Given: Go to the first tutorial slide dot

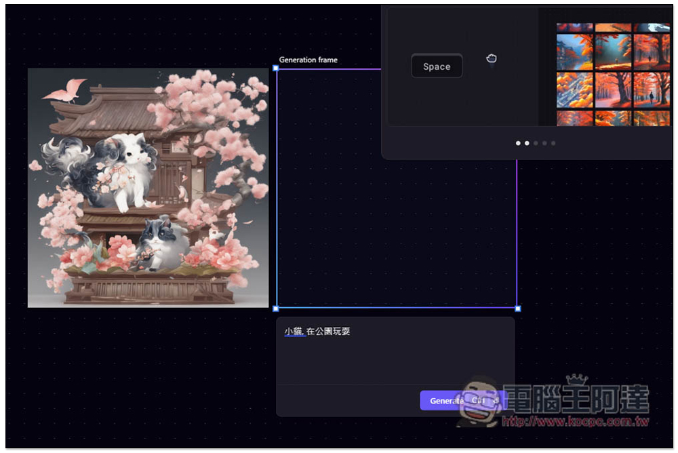Looking at the screenshot, I should (518, 143).
